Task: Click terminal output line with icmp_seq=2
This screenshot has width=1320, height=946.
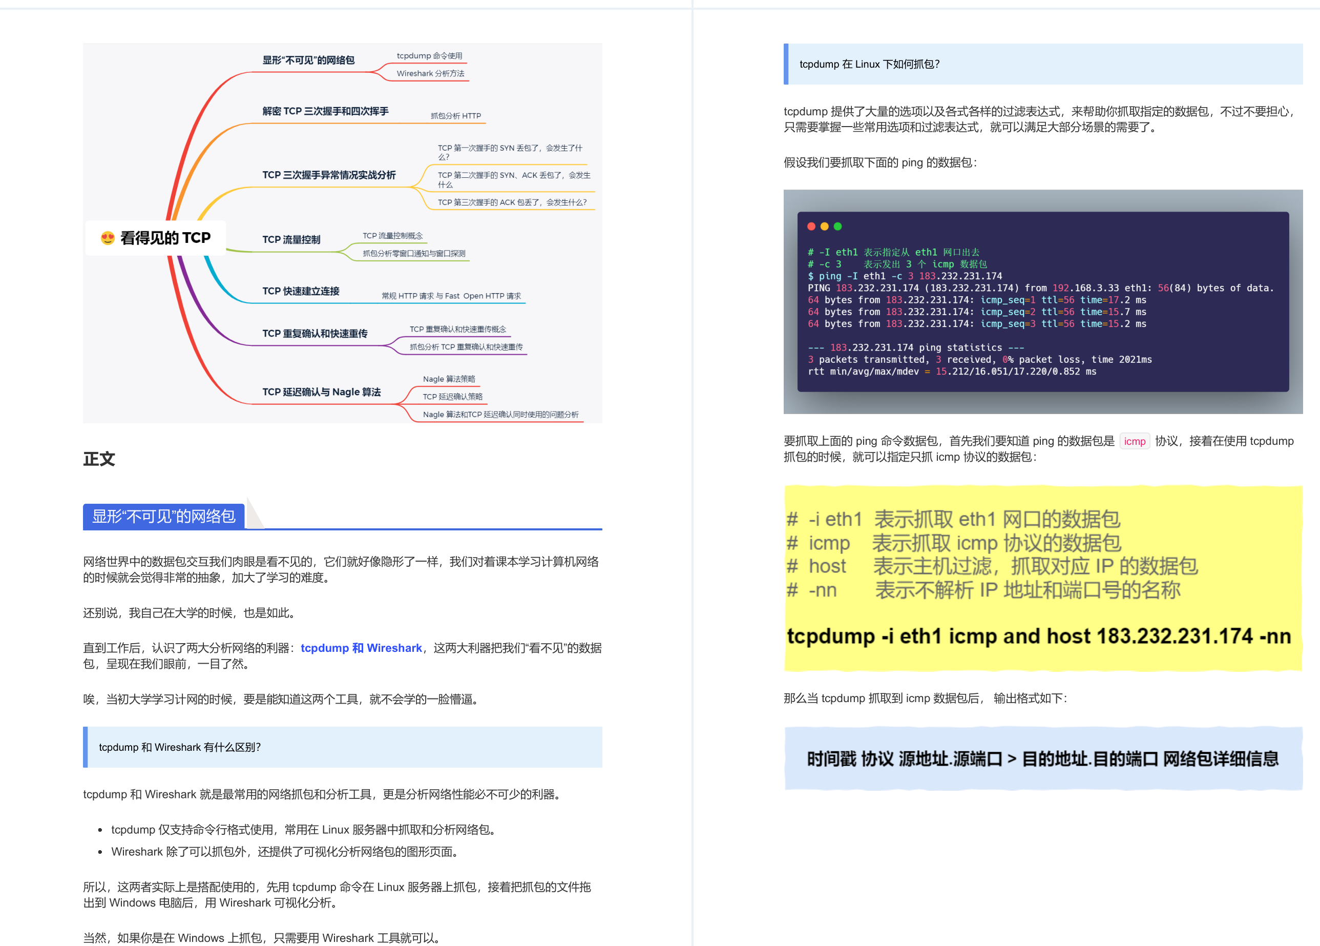Action: [x=977, y=312]
